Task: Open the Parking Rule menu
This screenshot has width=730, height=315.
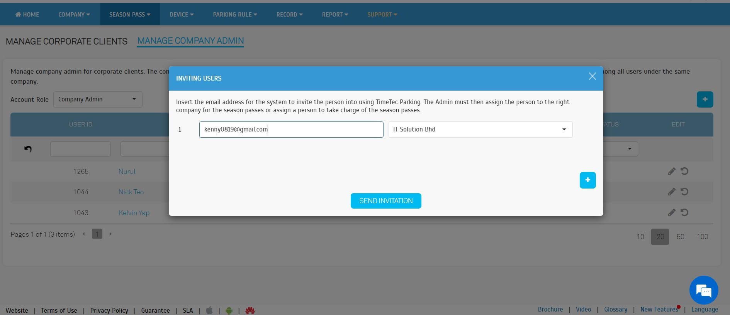Action: (x=235, y=14)
